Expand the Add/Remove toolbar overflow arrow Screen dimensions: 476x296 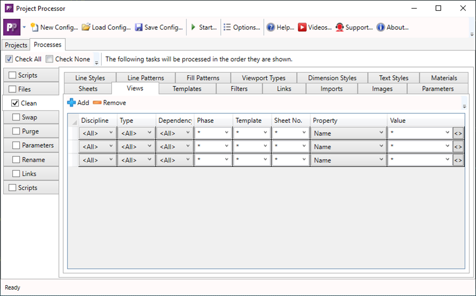coord(464,106)
